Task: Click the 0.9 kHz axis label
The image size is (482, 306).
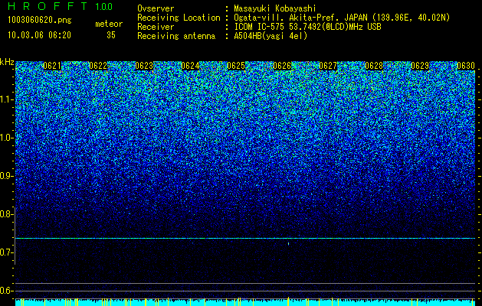Action: coord(6,176)
